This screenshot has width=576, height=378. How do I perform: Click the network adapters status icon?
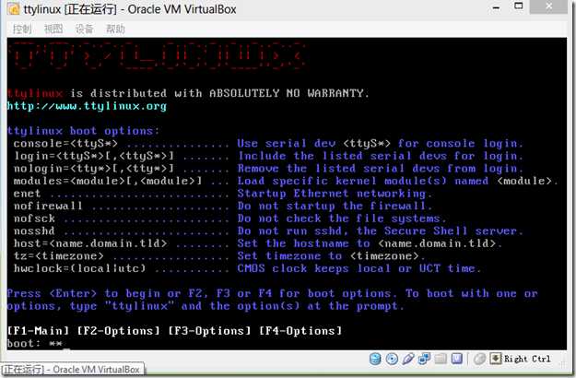[424, 359]
